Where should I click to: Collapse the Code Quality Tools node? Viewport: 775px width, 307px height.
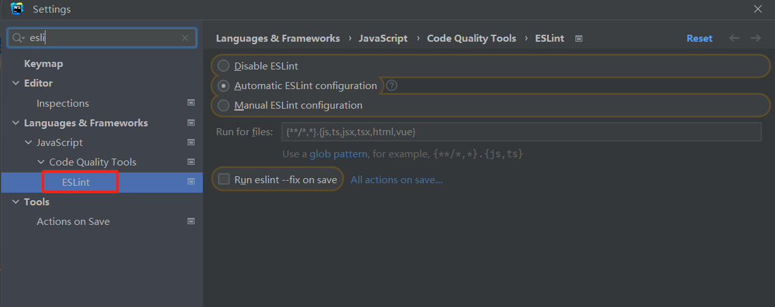41,162
